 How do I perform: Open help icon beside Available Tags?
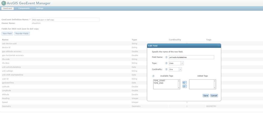coord(153,76)
